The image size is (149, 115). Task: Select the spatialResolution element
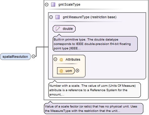coord(15,57)
